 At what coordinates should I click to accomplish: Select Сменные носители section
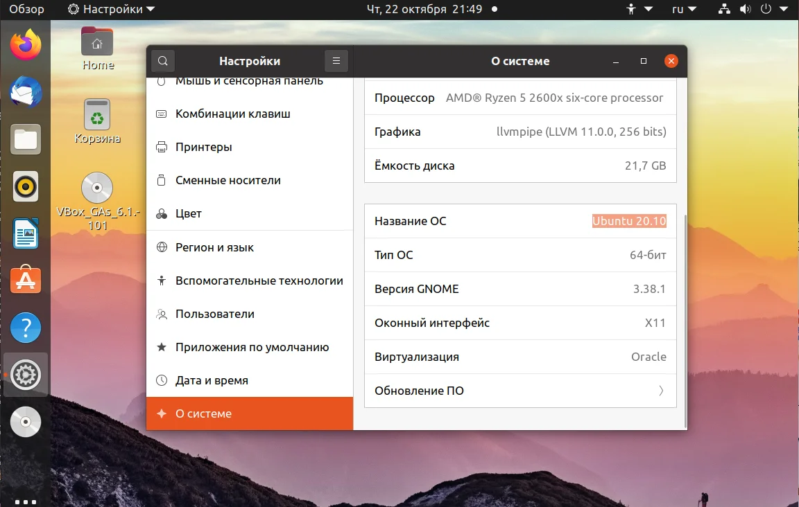click(x=250, y=180)
